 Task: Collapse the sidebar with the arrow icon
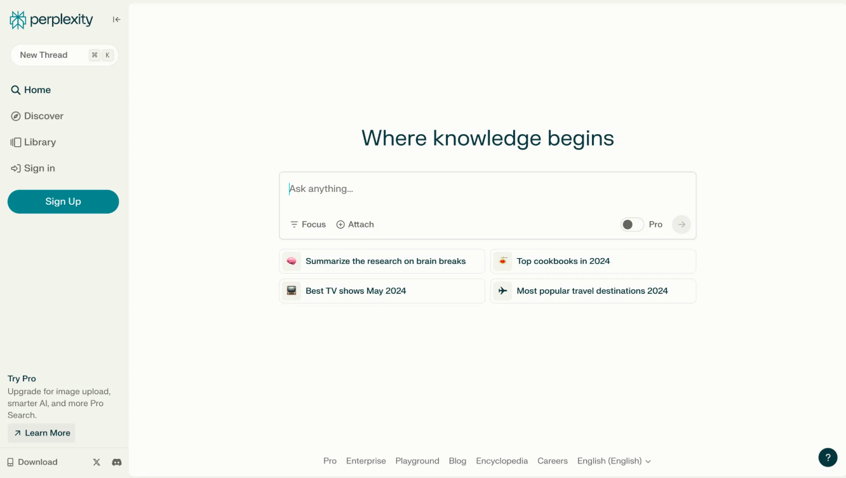pos(116,20)
